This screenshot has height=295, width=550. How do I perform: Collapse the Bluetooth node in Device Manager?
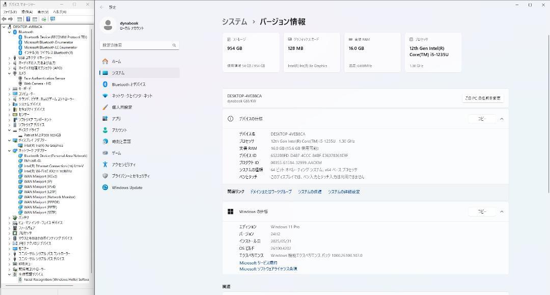pos(10,32)
